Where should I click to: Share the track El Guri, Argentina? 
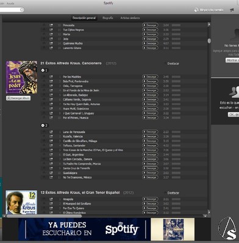coord(51,154)
